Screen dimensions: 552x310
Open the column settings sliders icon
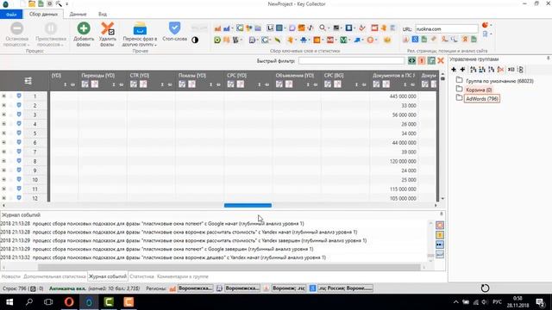click(x=28, y=81)
